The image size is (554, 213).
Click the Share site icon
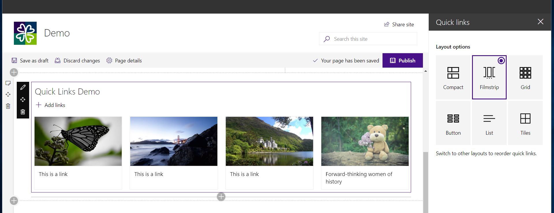click(x=387, y=24)
